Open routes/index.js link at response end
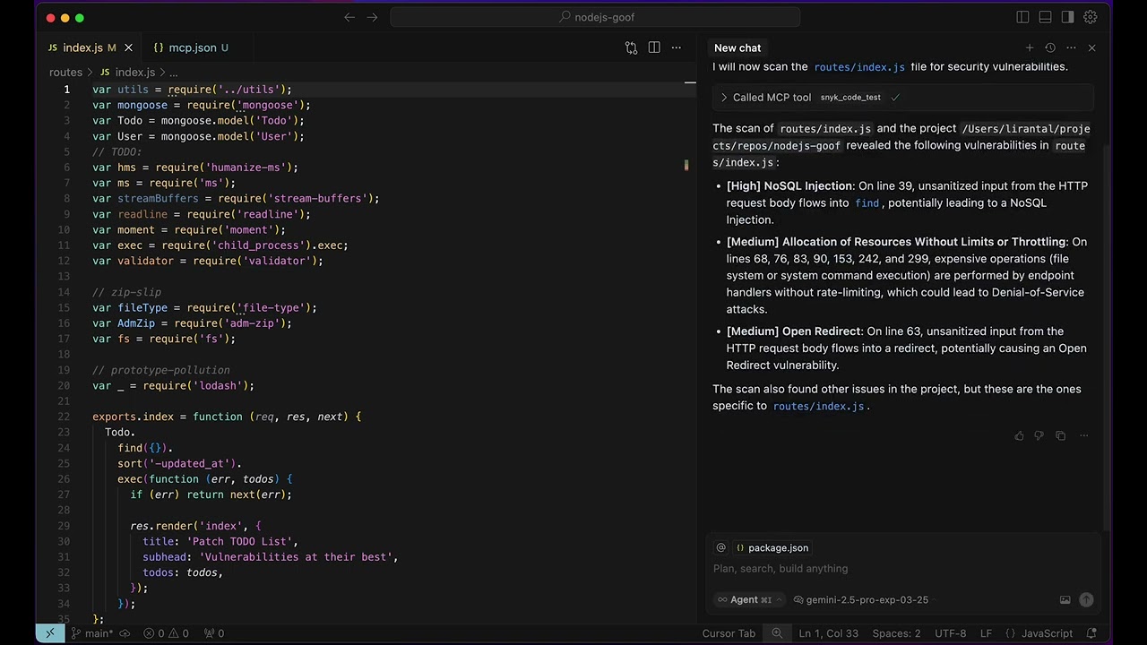 tap(819, 406)
